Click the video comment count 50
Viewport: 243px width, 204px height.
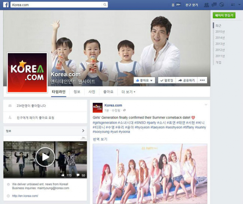(81, 175)
